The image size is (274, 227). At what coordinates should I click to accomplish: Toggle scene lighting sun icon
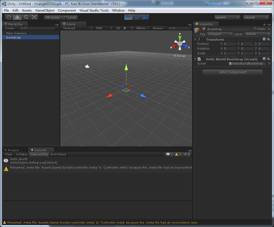tap(125, 28)
